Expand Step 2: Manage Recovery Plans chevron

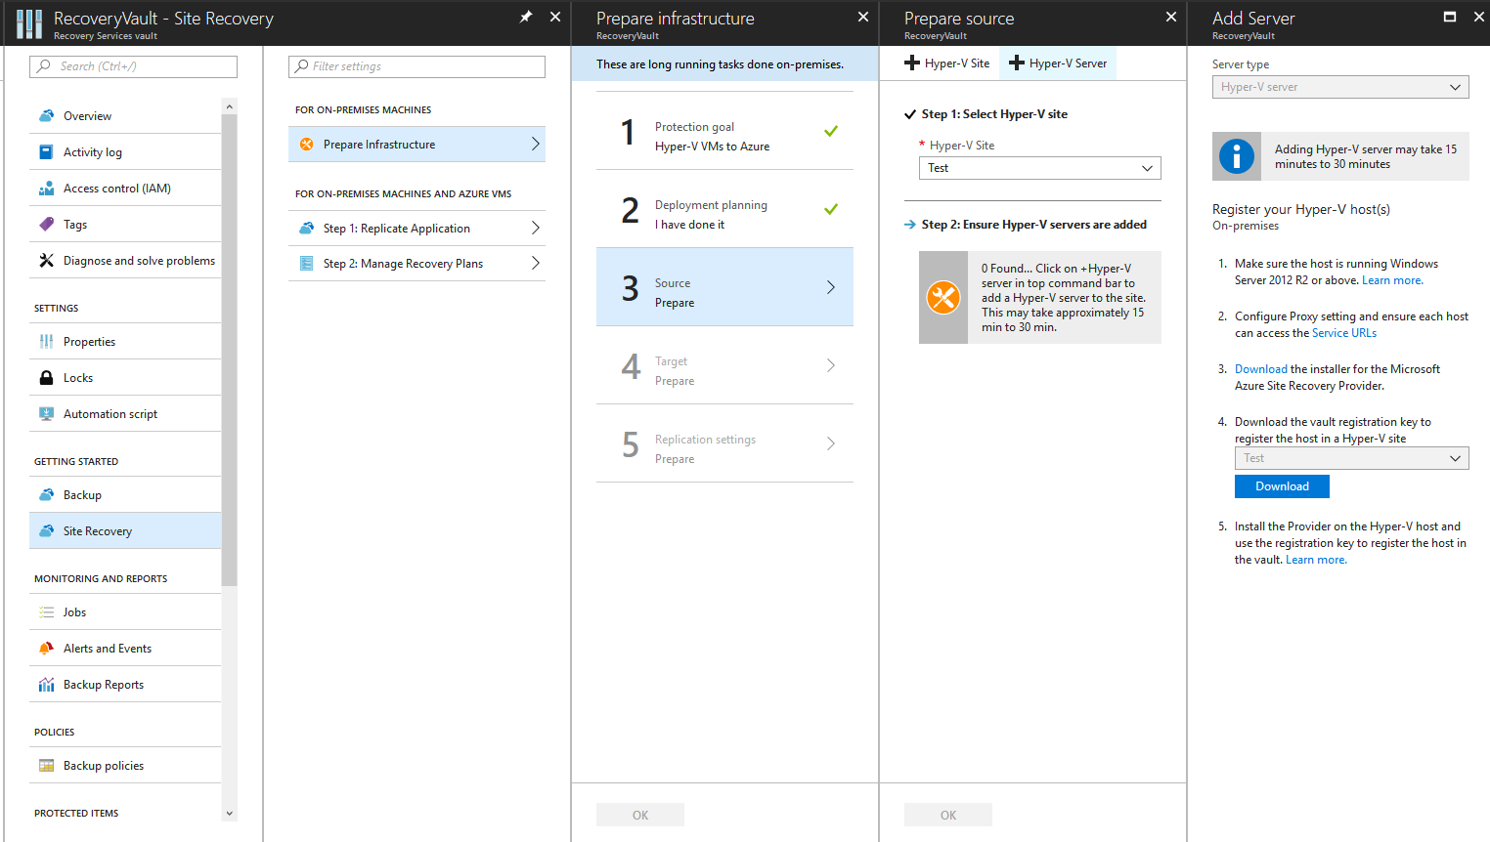(535, 264)
